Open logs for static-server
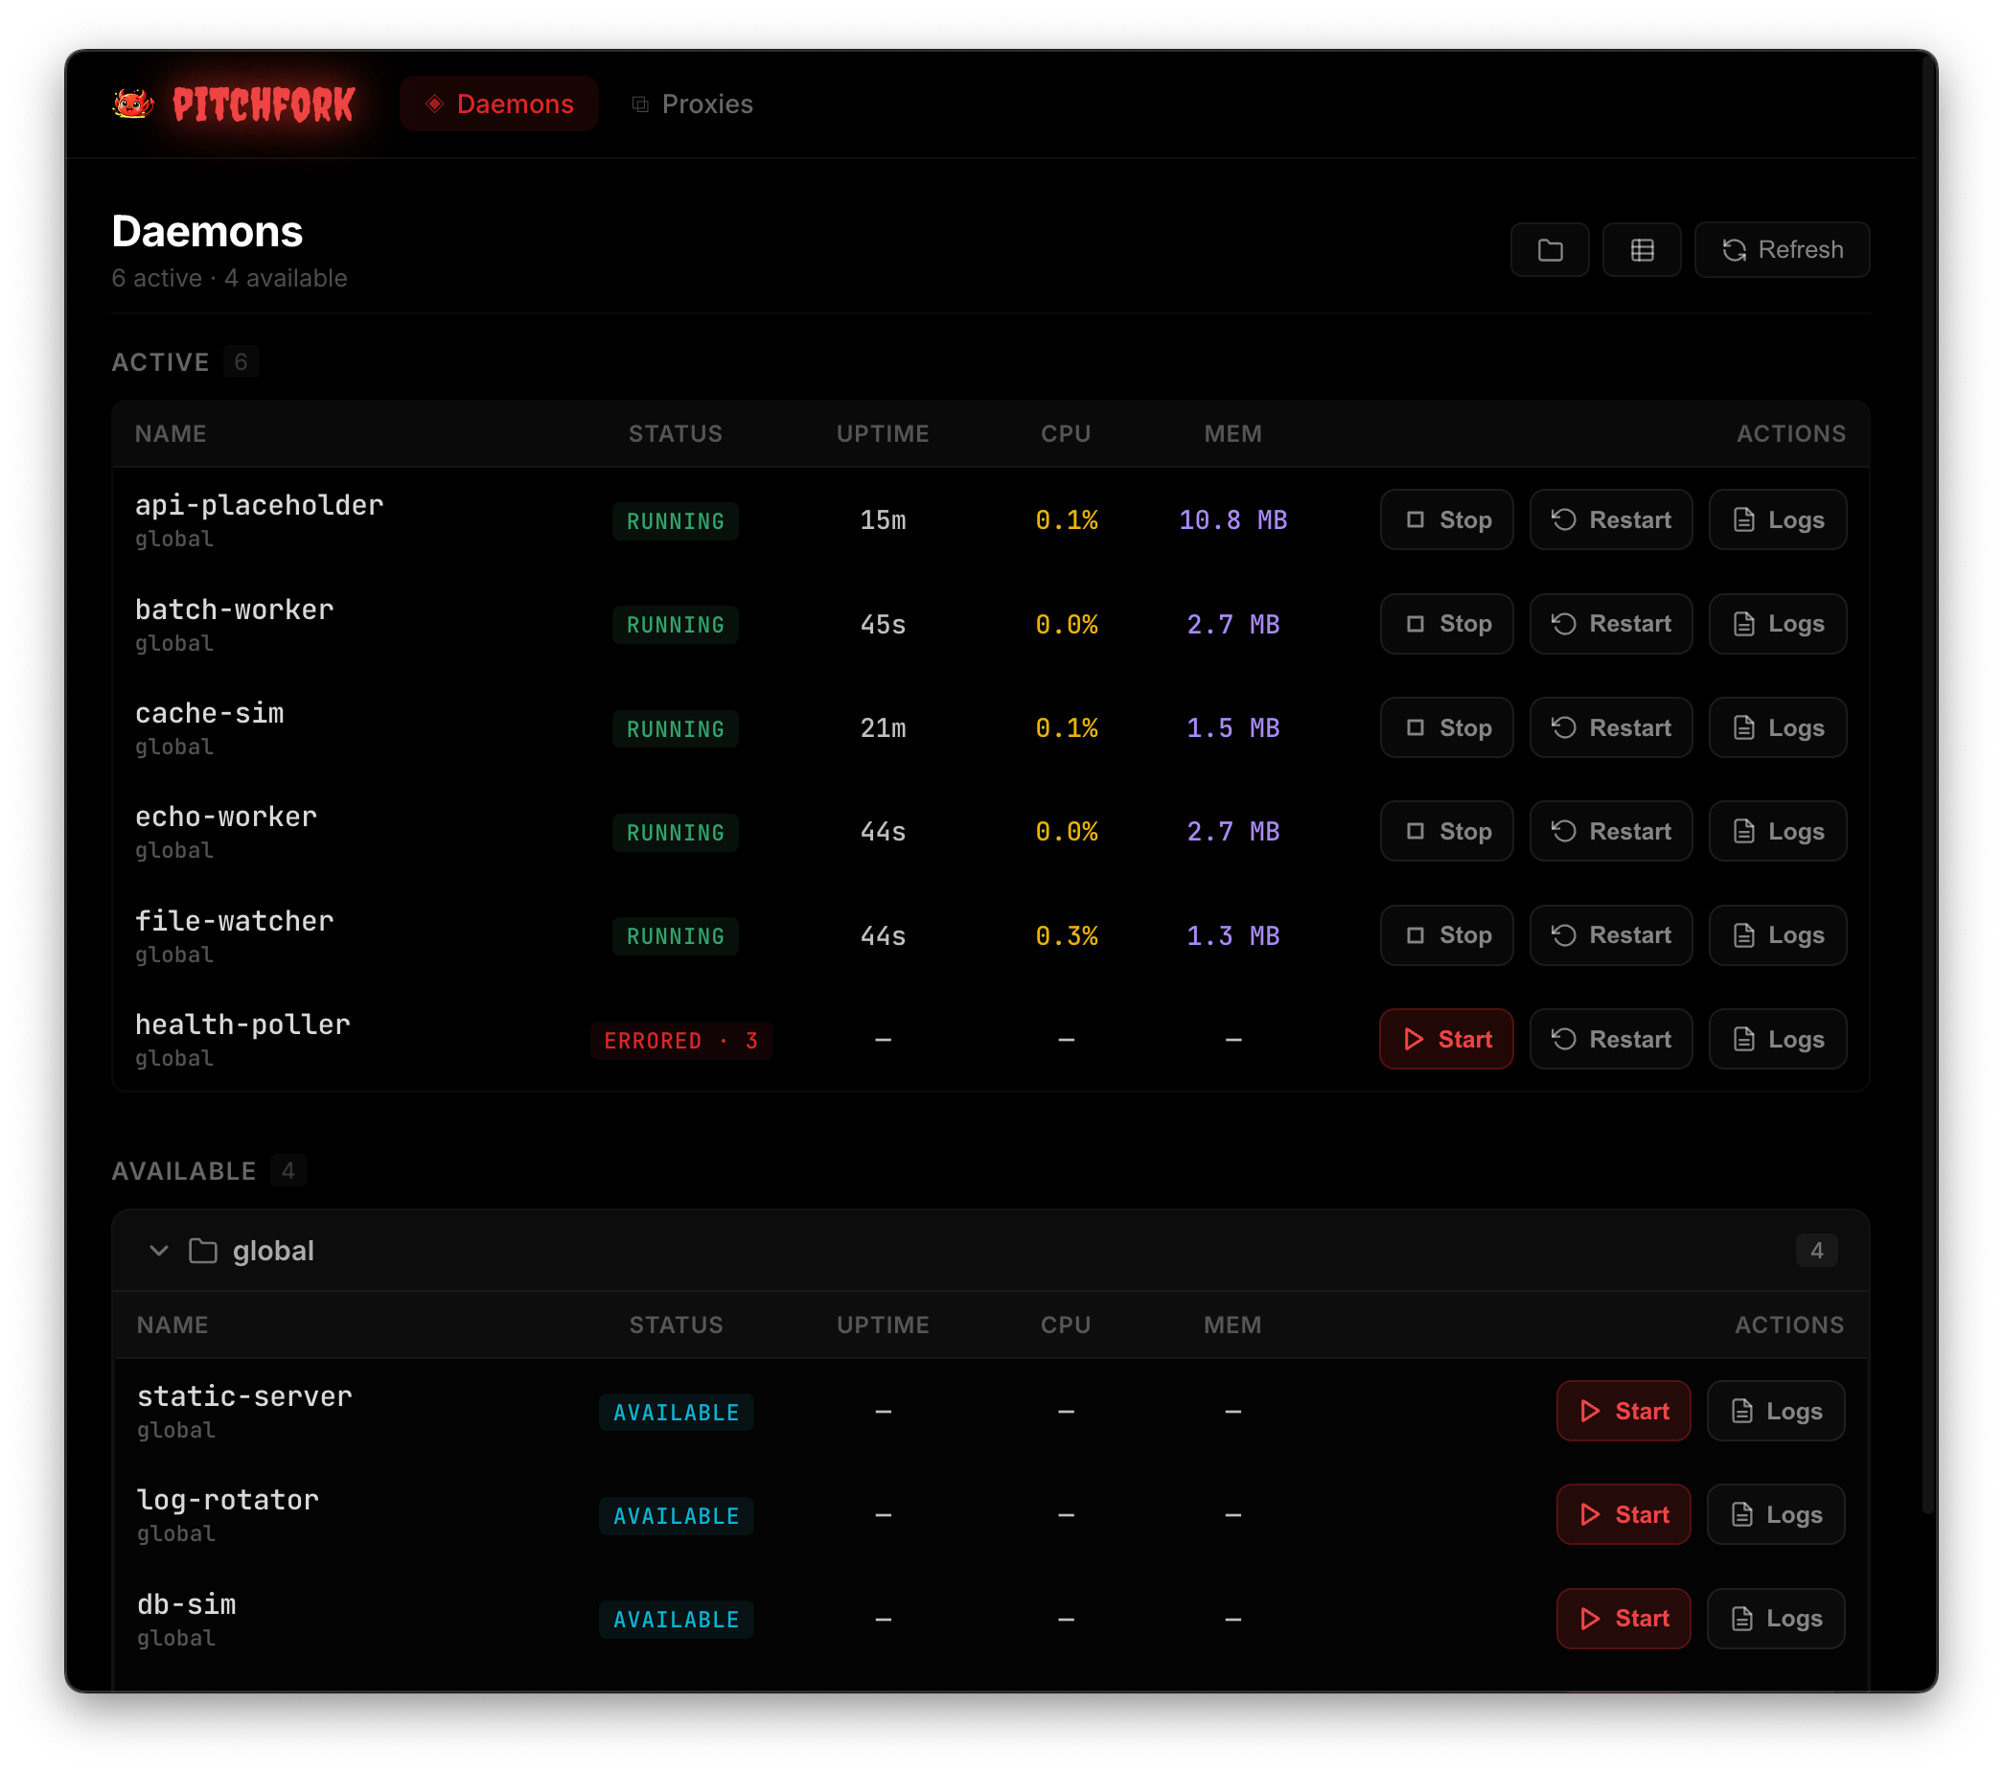This screenshot has width=2003, height=1773. tap(1776, 1411)
